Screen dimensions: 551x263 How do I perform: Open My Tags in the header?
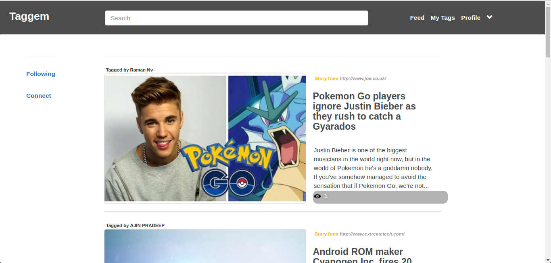click(x=442, y=18)
